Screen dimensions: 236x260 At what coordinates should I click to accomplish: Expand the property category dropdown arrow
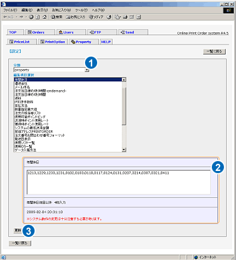pos(87,70)
